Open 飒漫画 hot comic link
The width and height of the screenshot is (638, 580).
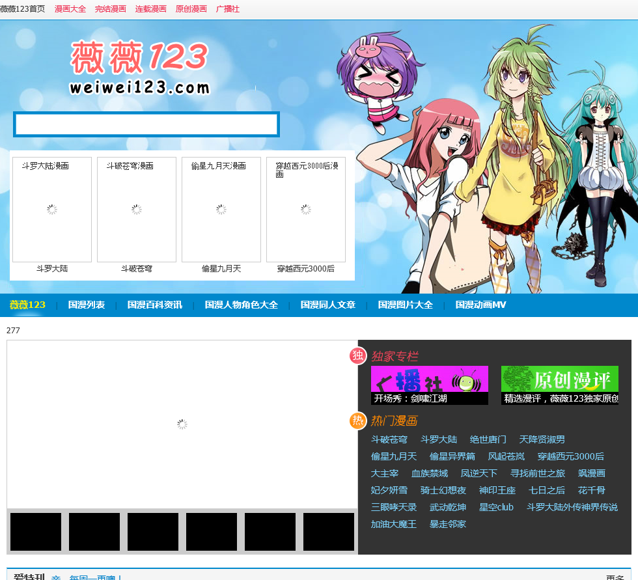(592, 473)
